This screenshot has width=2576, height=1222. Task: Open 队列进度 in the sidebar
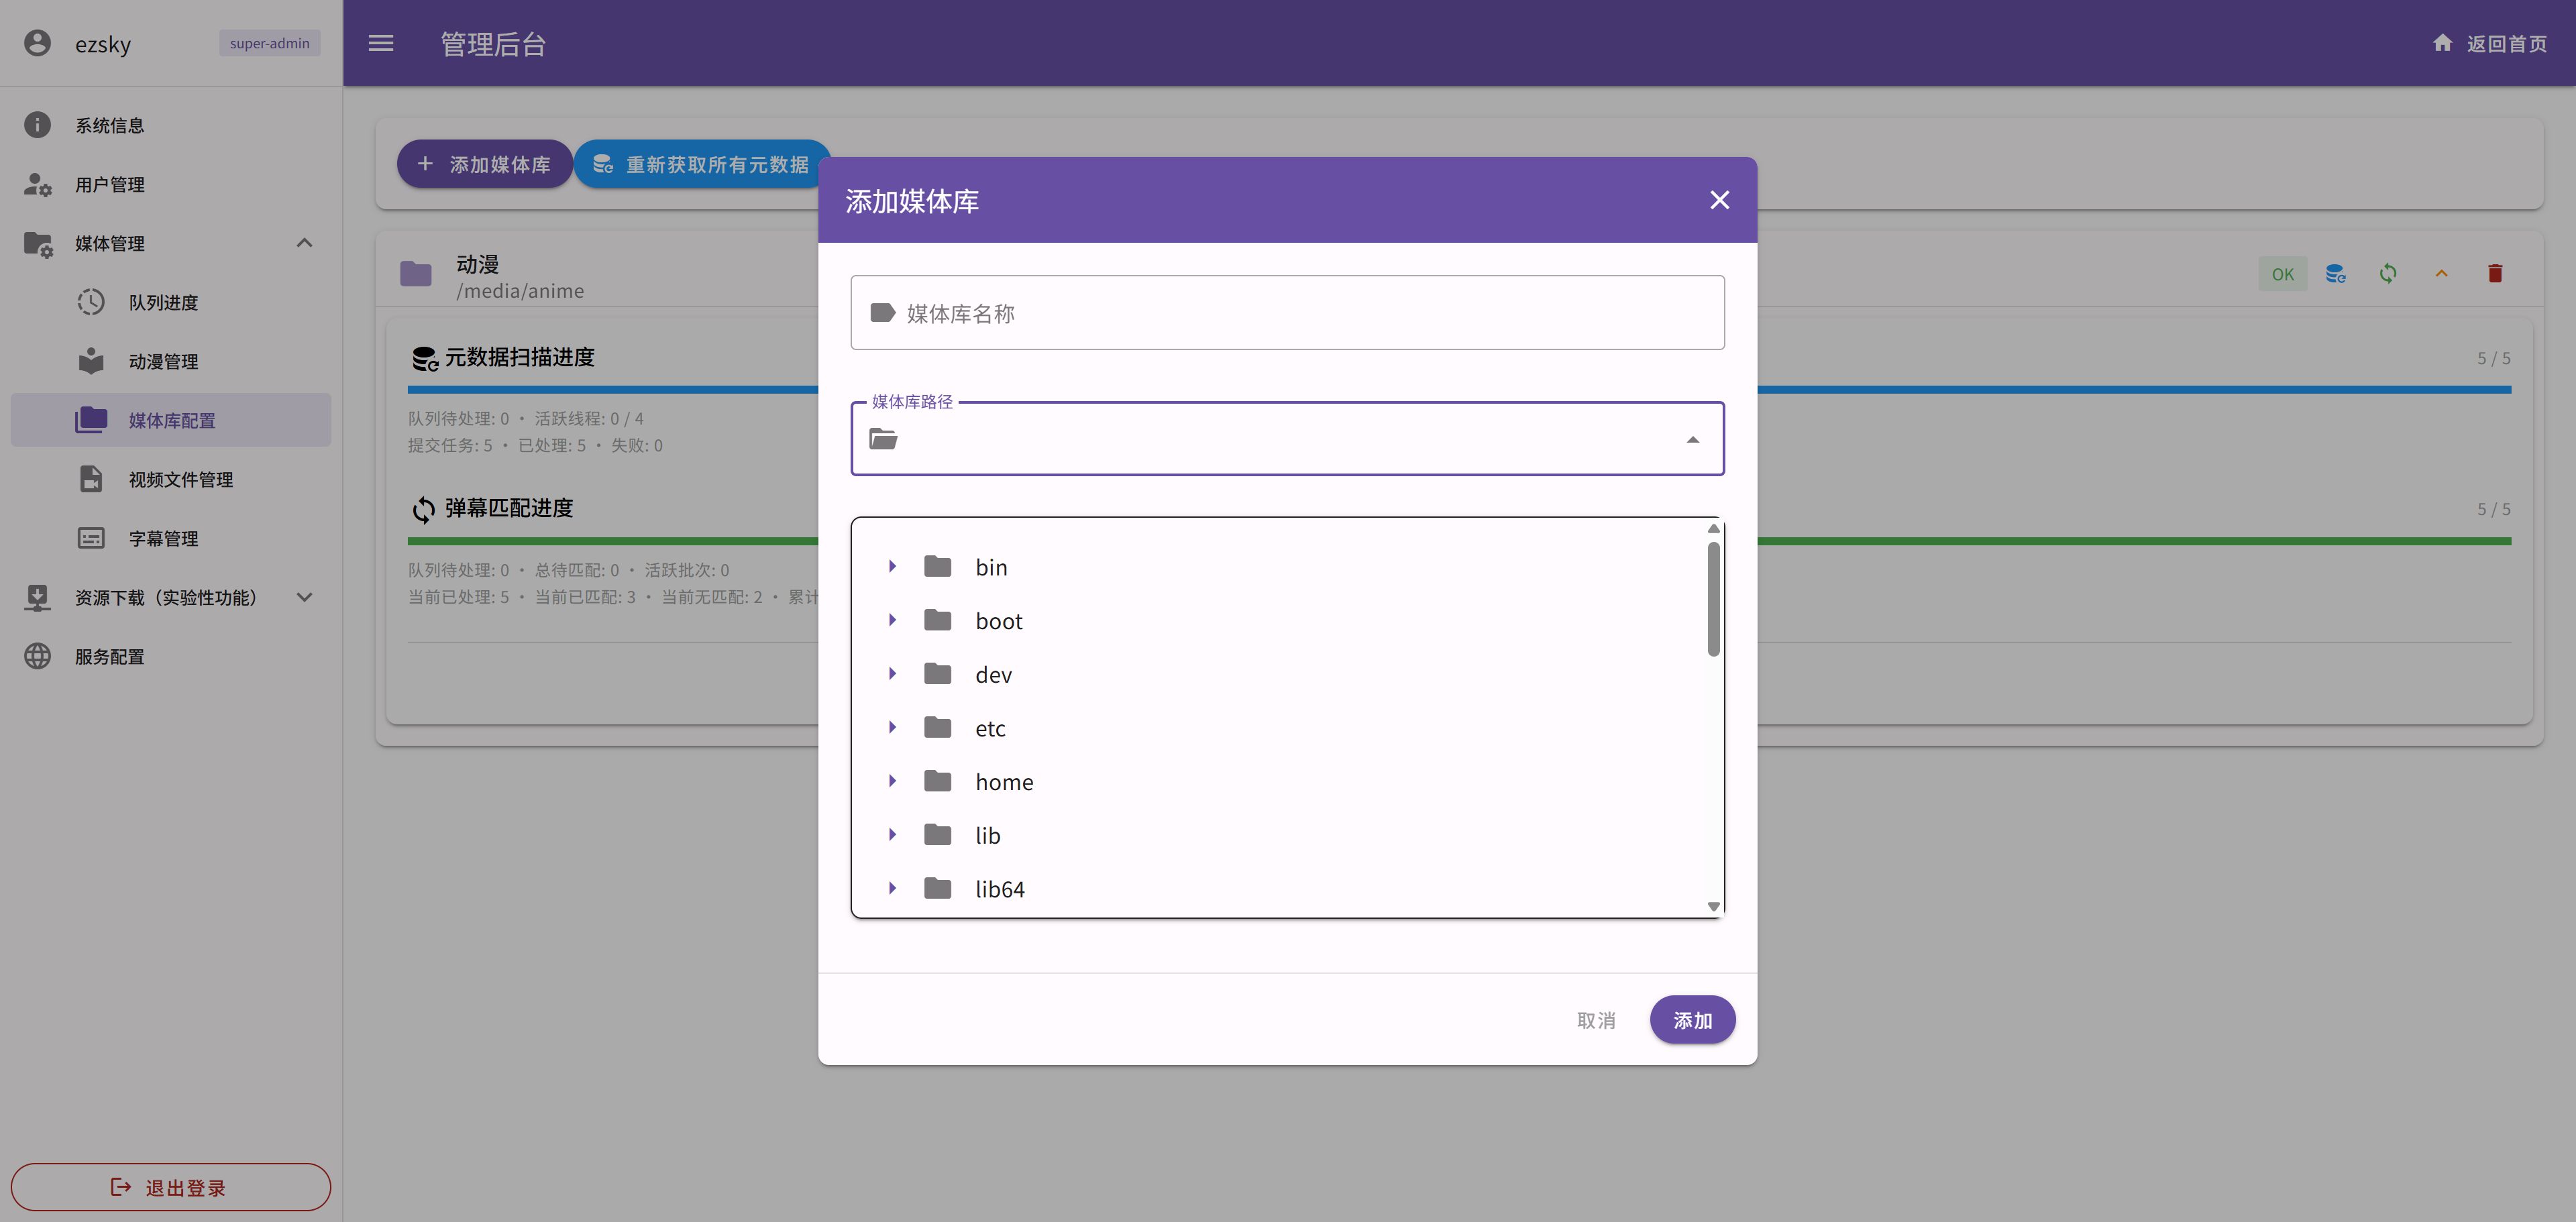(163, 302)
